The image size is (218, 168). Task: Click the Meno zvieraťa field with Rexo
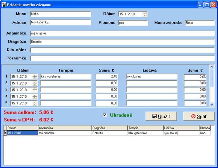click(x=200, y=23)
